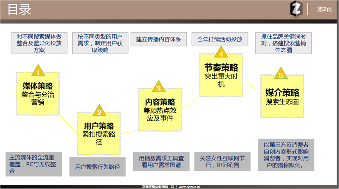Click the Z logo in the header
The image size is (339, 189).
click(296, 9)
